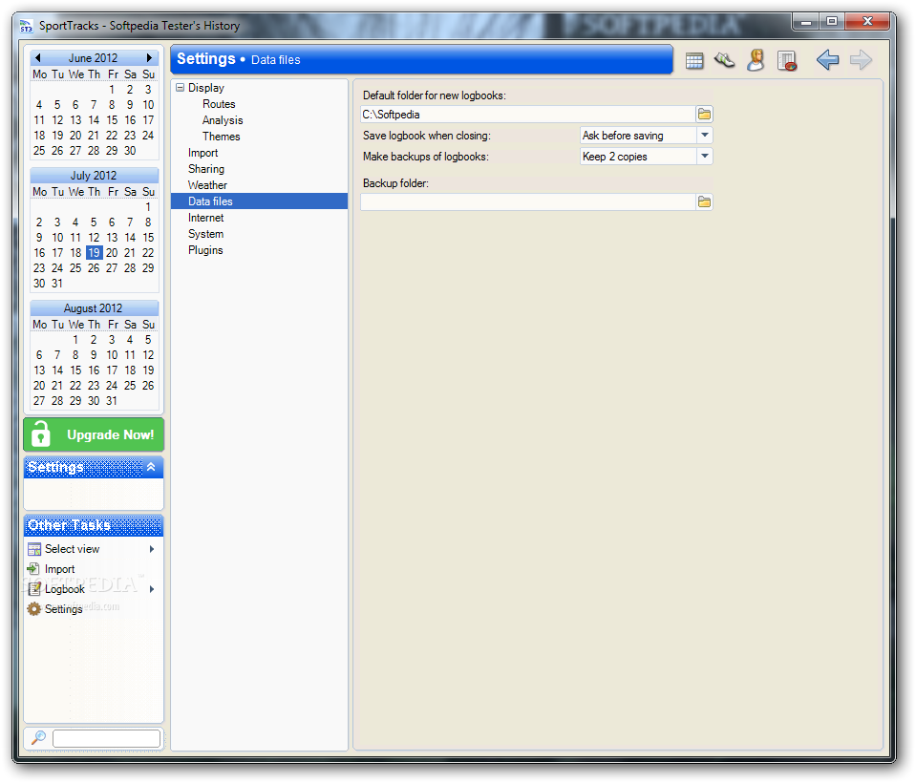The width and height of the screenshot is (916, 783).
Task: Click the empty Backup folder field
Action: tap(528, 202)
